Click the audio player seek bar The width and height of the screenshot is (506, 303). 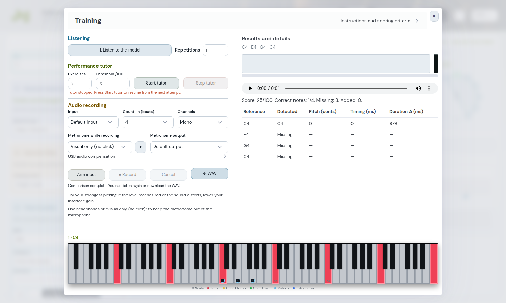click(x=346, y=88)
